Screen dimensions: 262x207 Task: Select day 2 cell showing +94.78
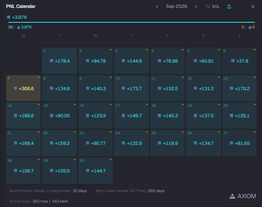coord(95,61)
